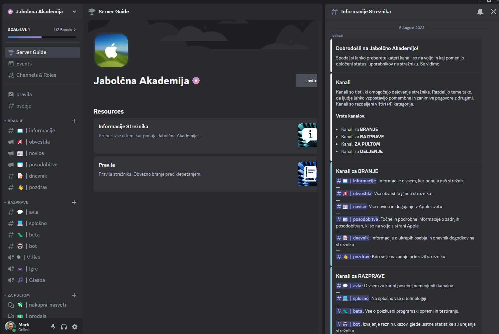Deafen with the headphones icon
This screenshot has height=334, width=499.
click(64, 327)
